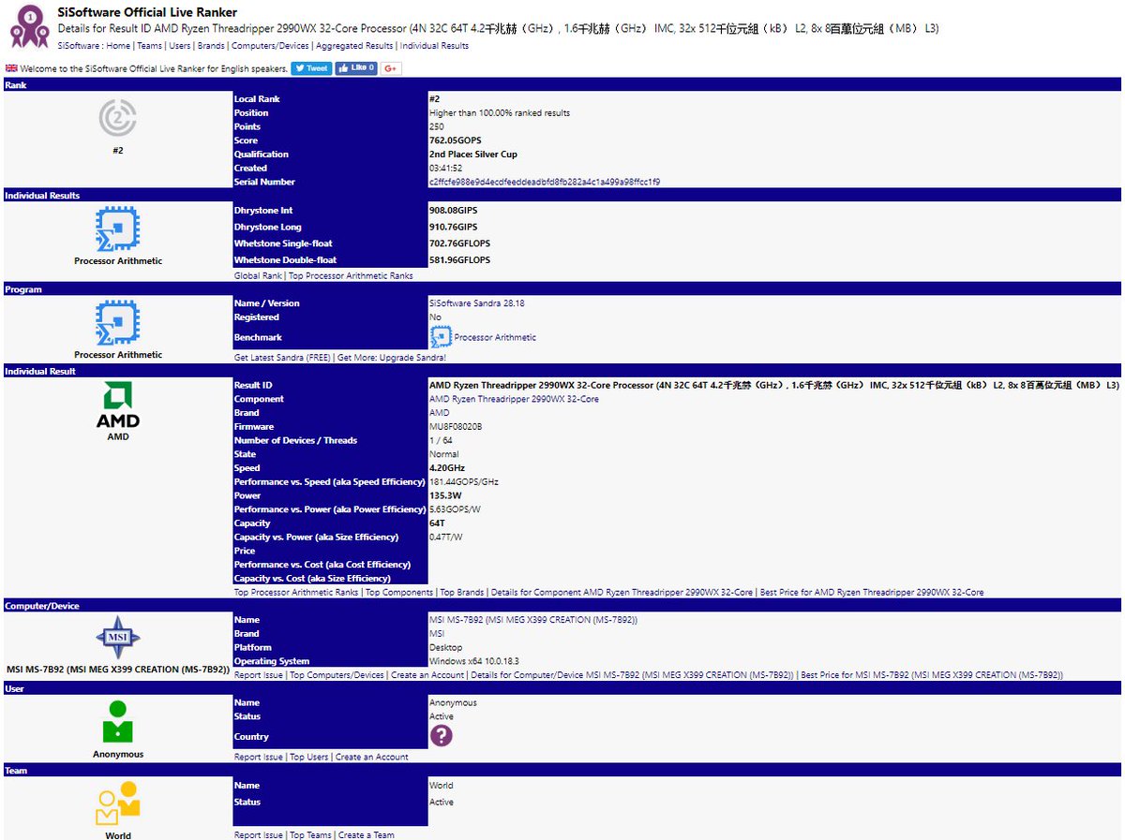Open the Processor Arithmetic benchmark link
The height and width of the screenshot is (840, 1125).
(495, 337)
